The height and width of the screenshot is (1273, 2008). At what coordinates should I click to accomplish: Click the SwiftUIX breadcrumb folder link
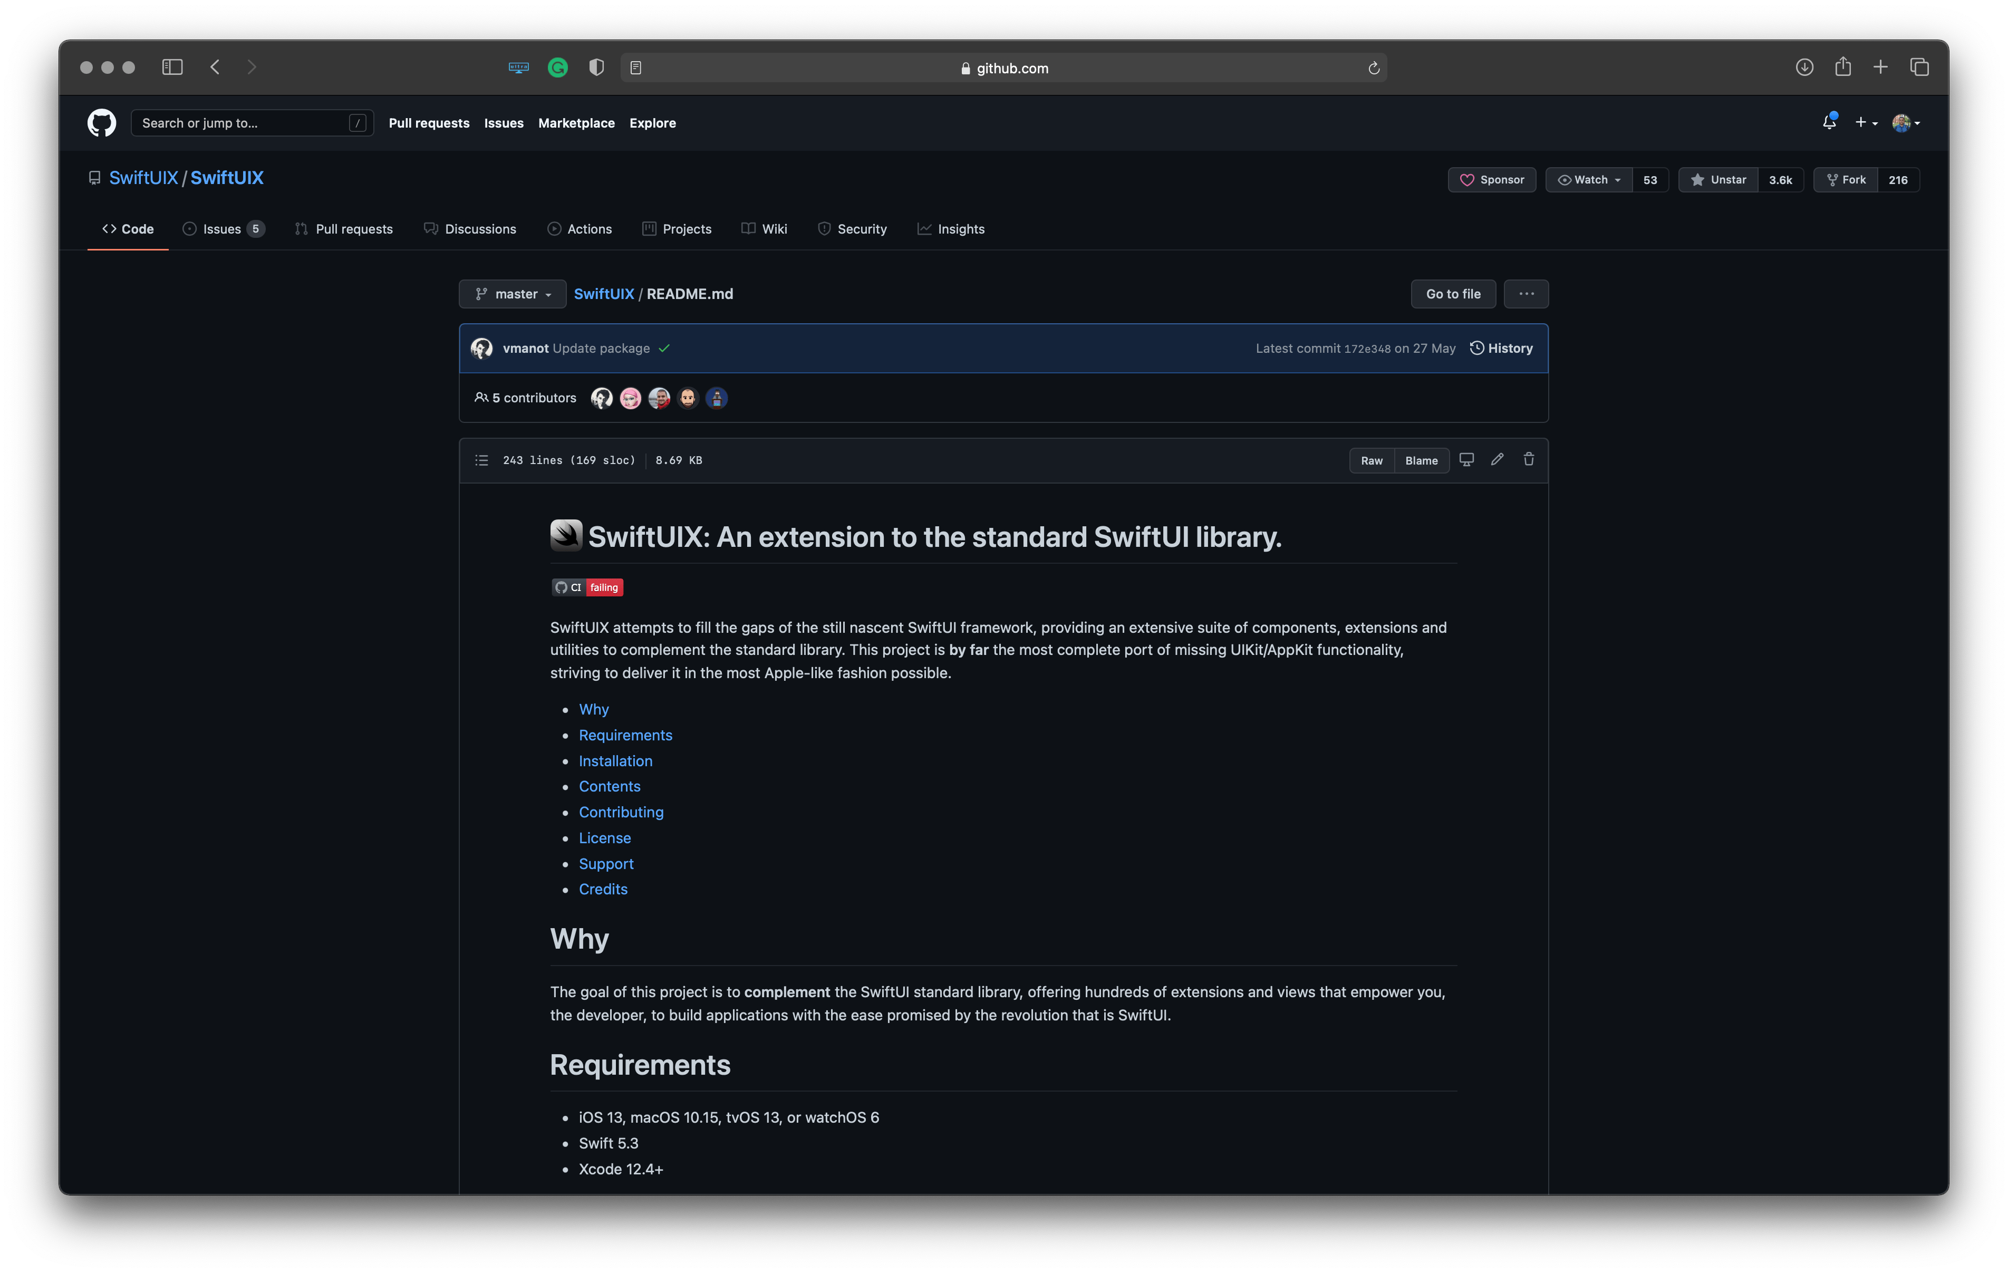(604, 294)
